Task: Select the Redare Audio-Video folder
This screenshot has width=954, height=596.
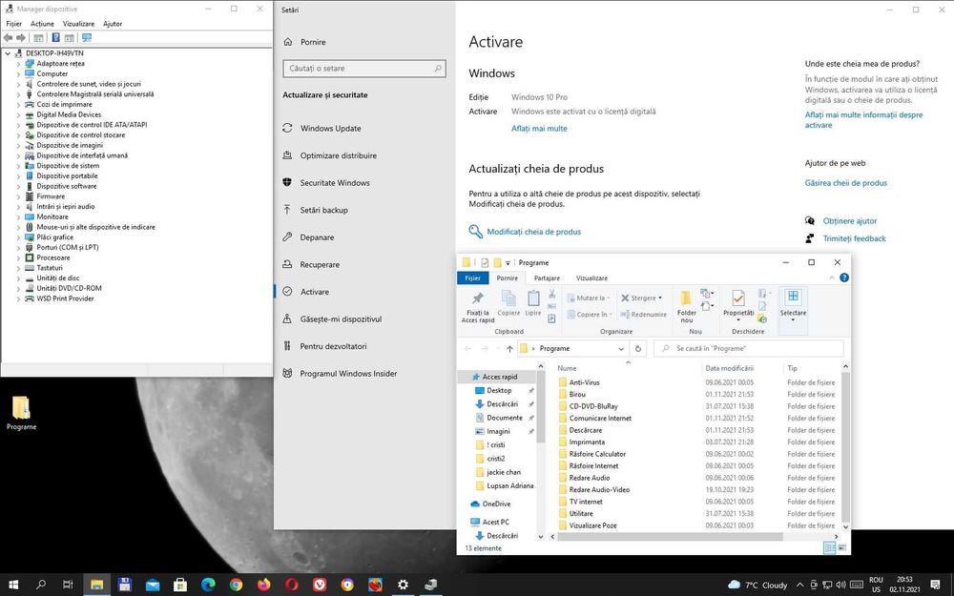Action: pyautogui.click(x=599, y=489)
